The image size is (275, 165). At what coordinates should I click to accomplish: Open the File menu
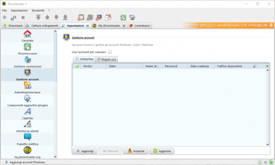pos(4,10)
